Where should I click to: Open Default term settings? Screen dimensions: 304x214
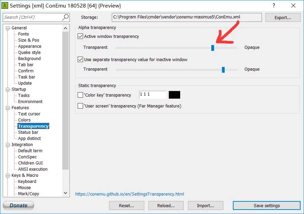(30, 151)
